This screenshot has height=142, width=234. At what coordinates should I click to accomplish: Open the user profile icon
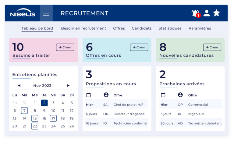point(207,13)
